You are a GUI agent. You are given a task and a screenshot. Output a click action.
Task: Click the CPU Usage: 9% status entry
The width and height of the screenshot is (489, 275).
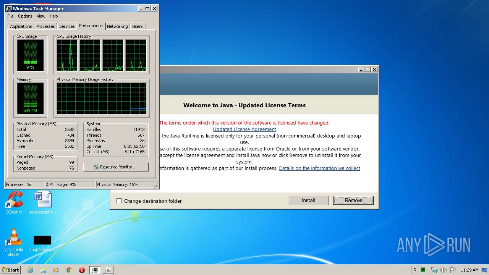click(x=70, y=184)
